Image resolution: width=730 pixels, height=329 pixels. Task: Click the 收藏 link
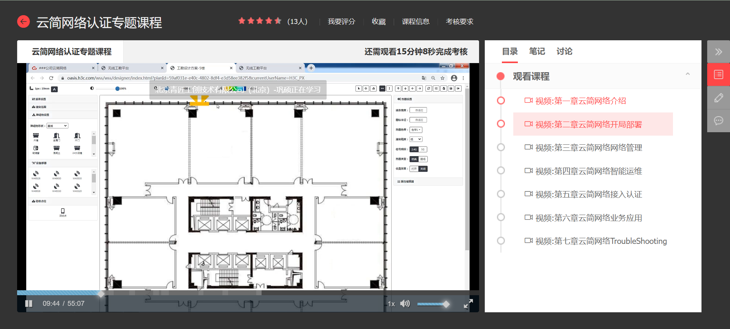[379, 22]
